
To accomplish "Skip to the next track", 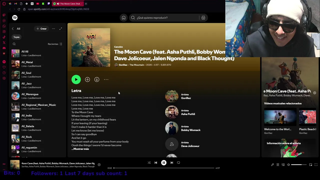I will point(172,163).
